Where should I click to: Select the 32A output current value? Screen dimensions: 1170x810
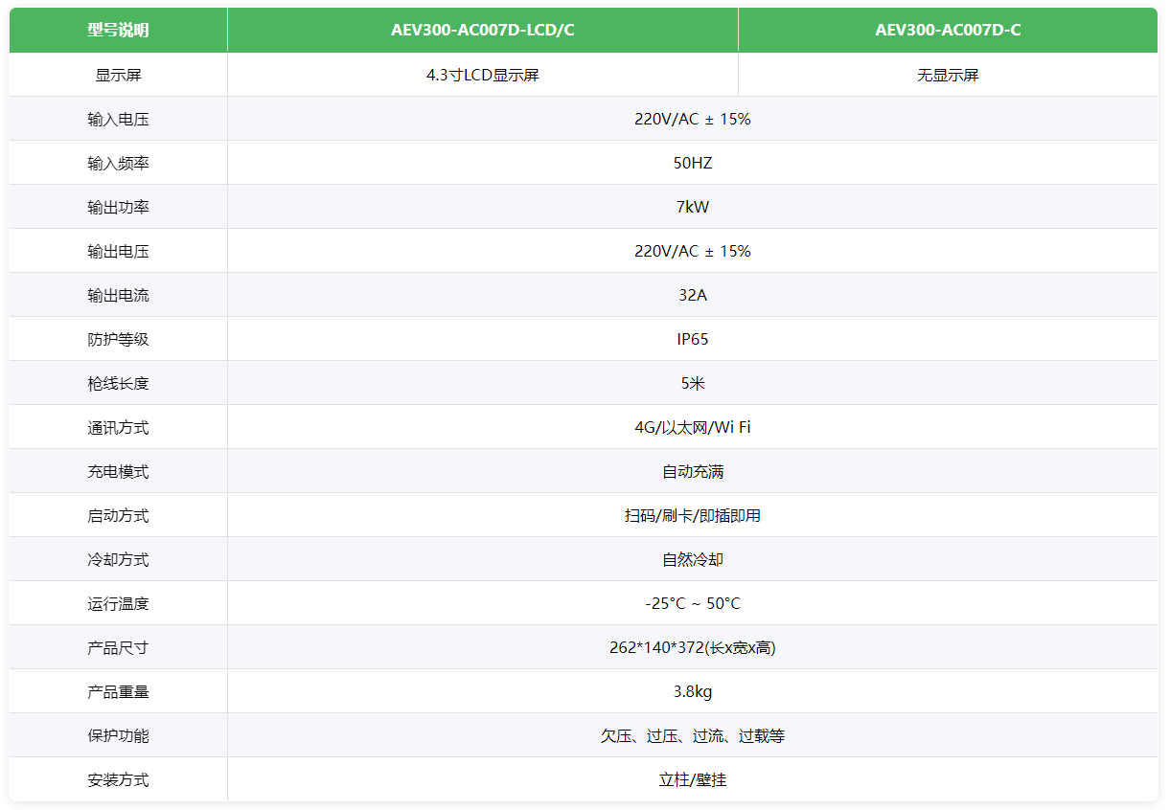click(x=692, y=296)
